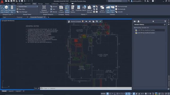Click the import objects icon in Version Compare toolbar

click(93, 21)
